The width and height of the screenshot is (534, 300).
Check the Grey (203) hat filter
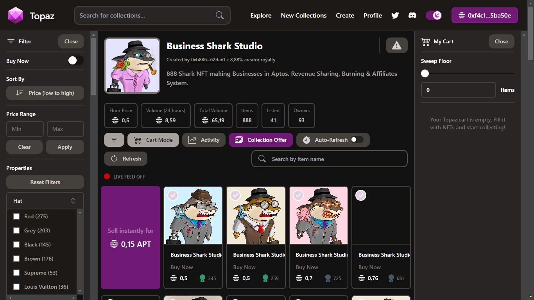16,230
